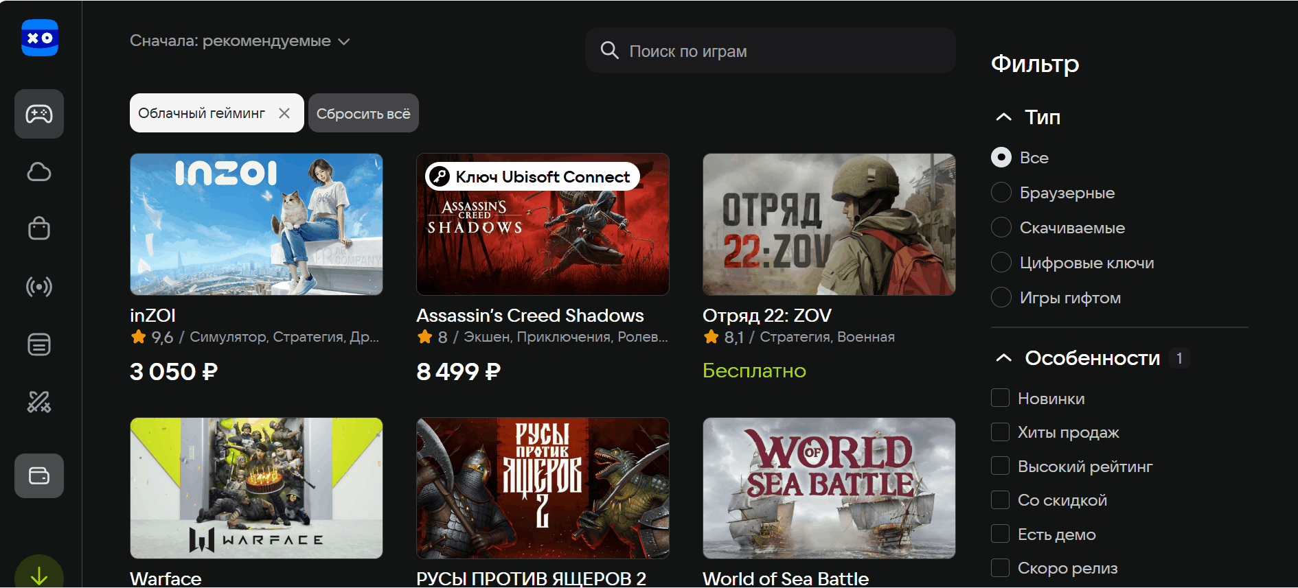Viewport: 1298px width, 588px height.
Task: Check the Есть демо checkbox
Action: [1000, 534]
